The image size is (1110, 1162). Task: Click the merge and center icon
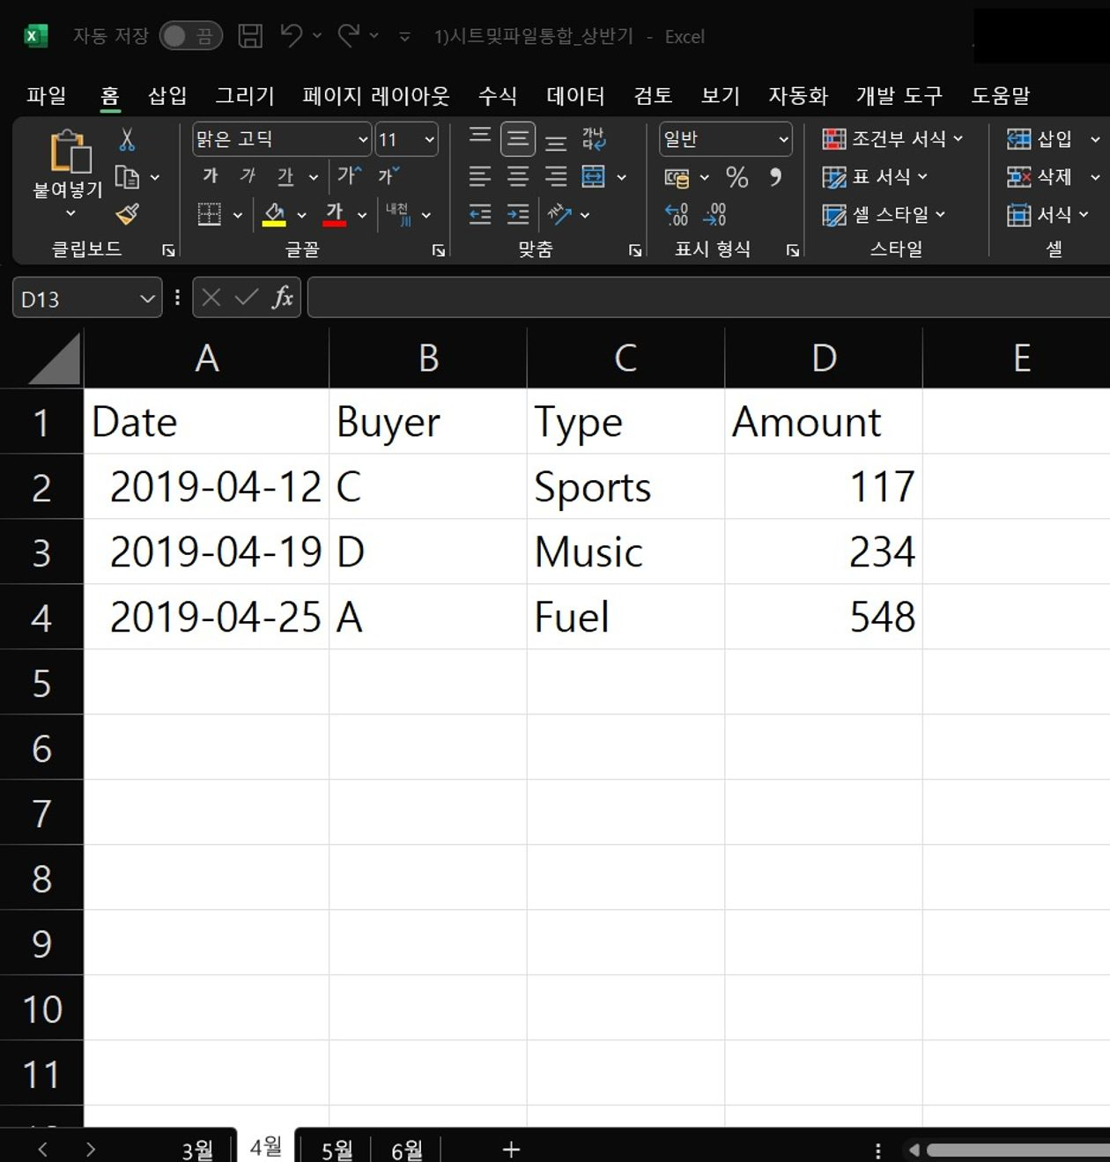pos(594,176)
